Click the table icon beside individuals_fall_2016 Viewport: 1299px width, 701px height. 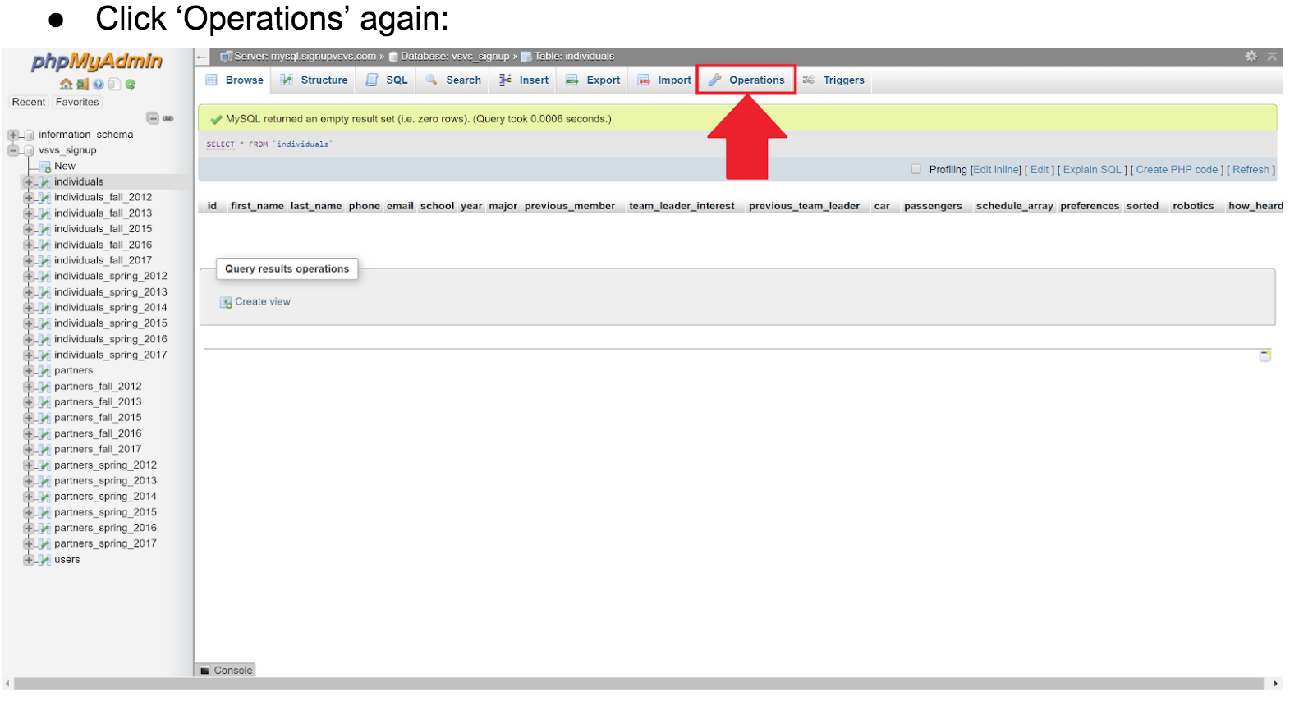pyautogui.click(x=45, y=245)
